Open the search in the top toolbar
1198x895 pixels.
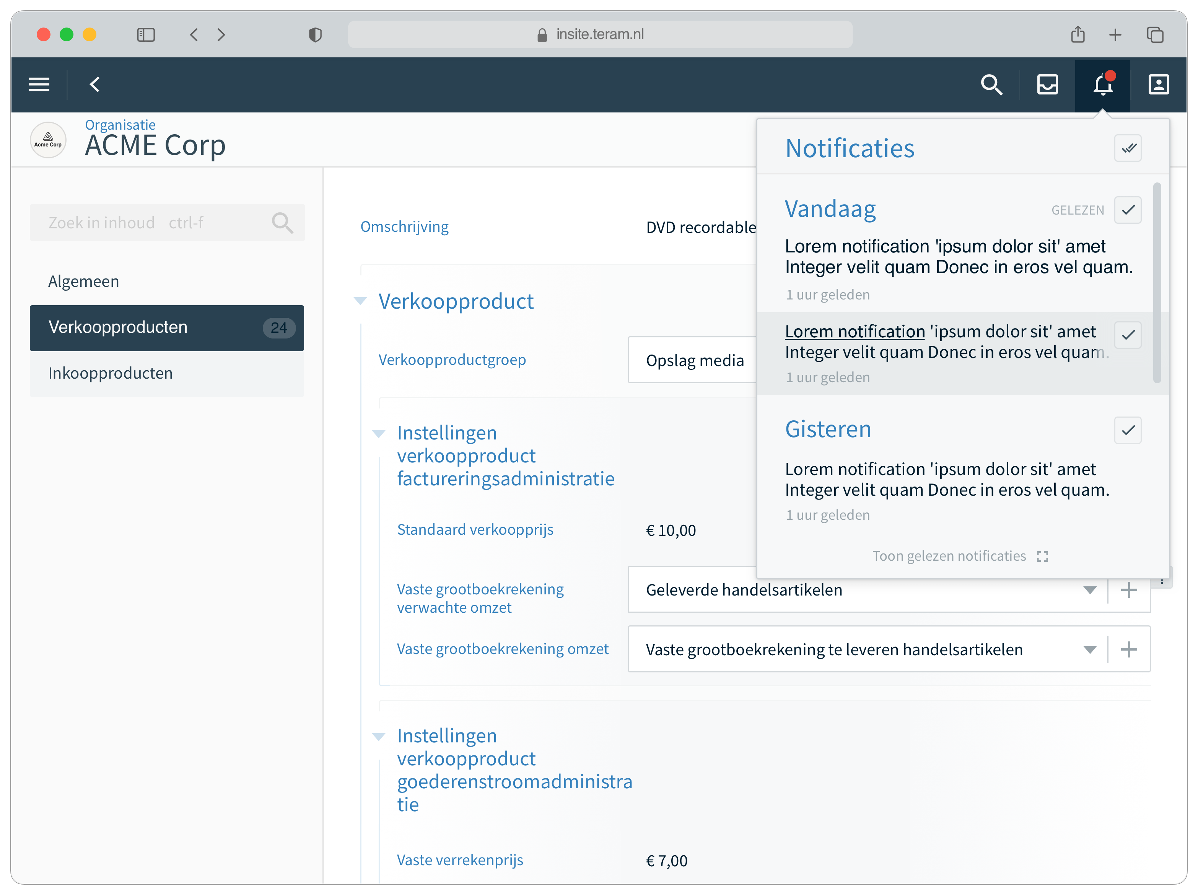(x=992, y=85)
